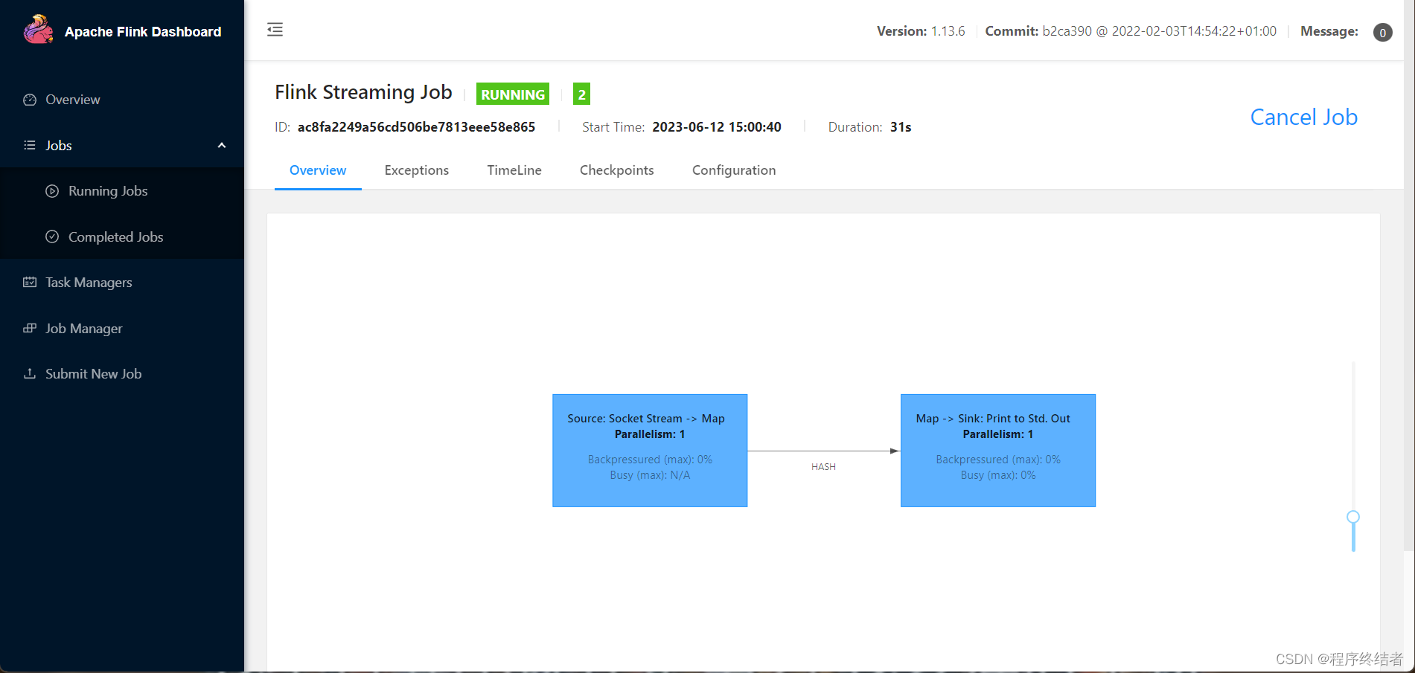Switch to the Checkpoints tab
Viewport: 1415px width, 673px height.
coord(617,170)
